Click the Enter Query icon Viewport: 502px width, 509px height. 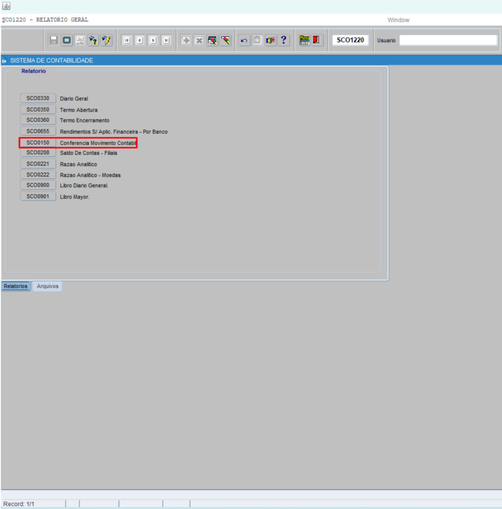click(93, 40)
